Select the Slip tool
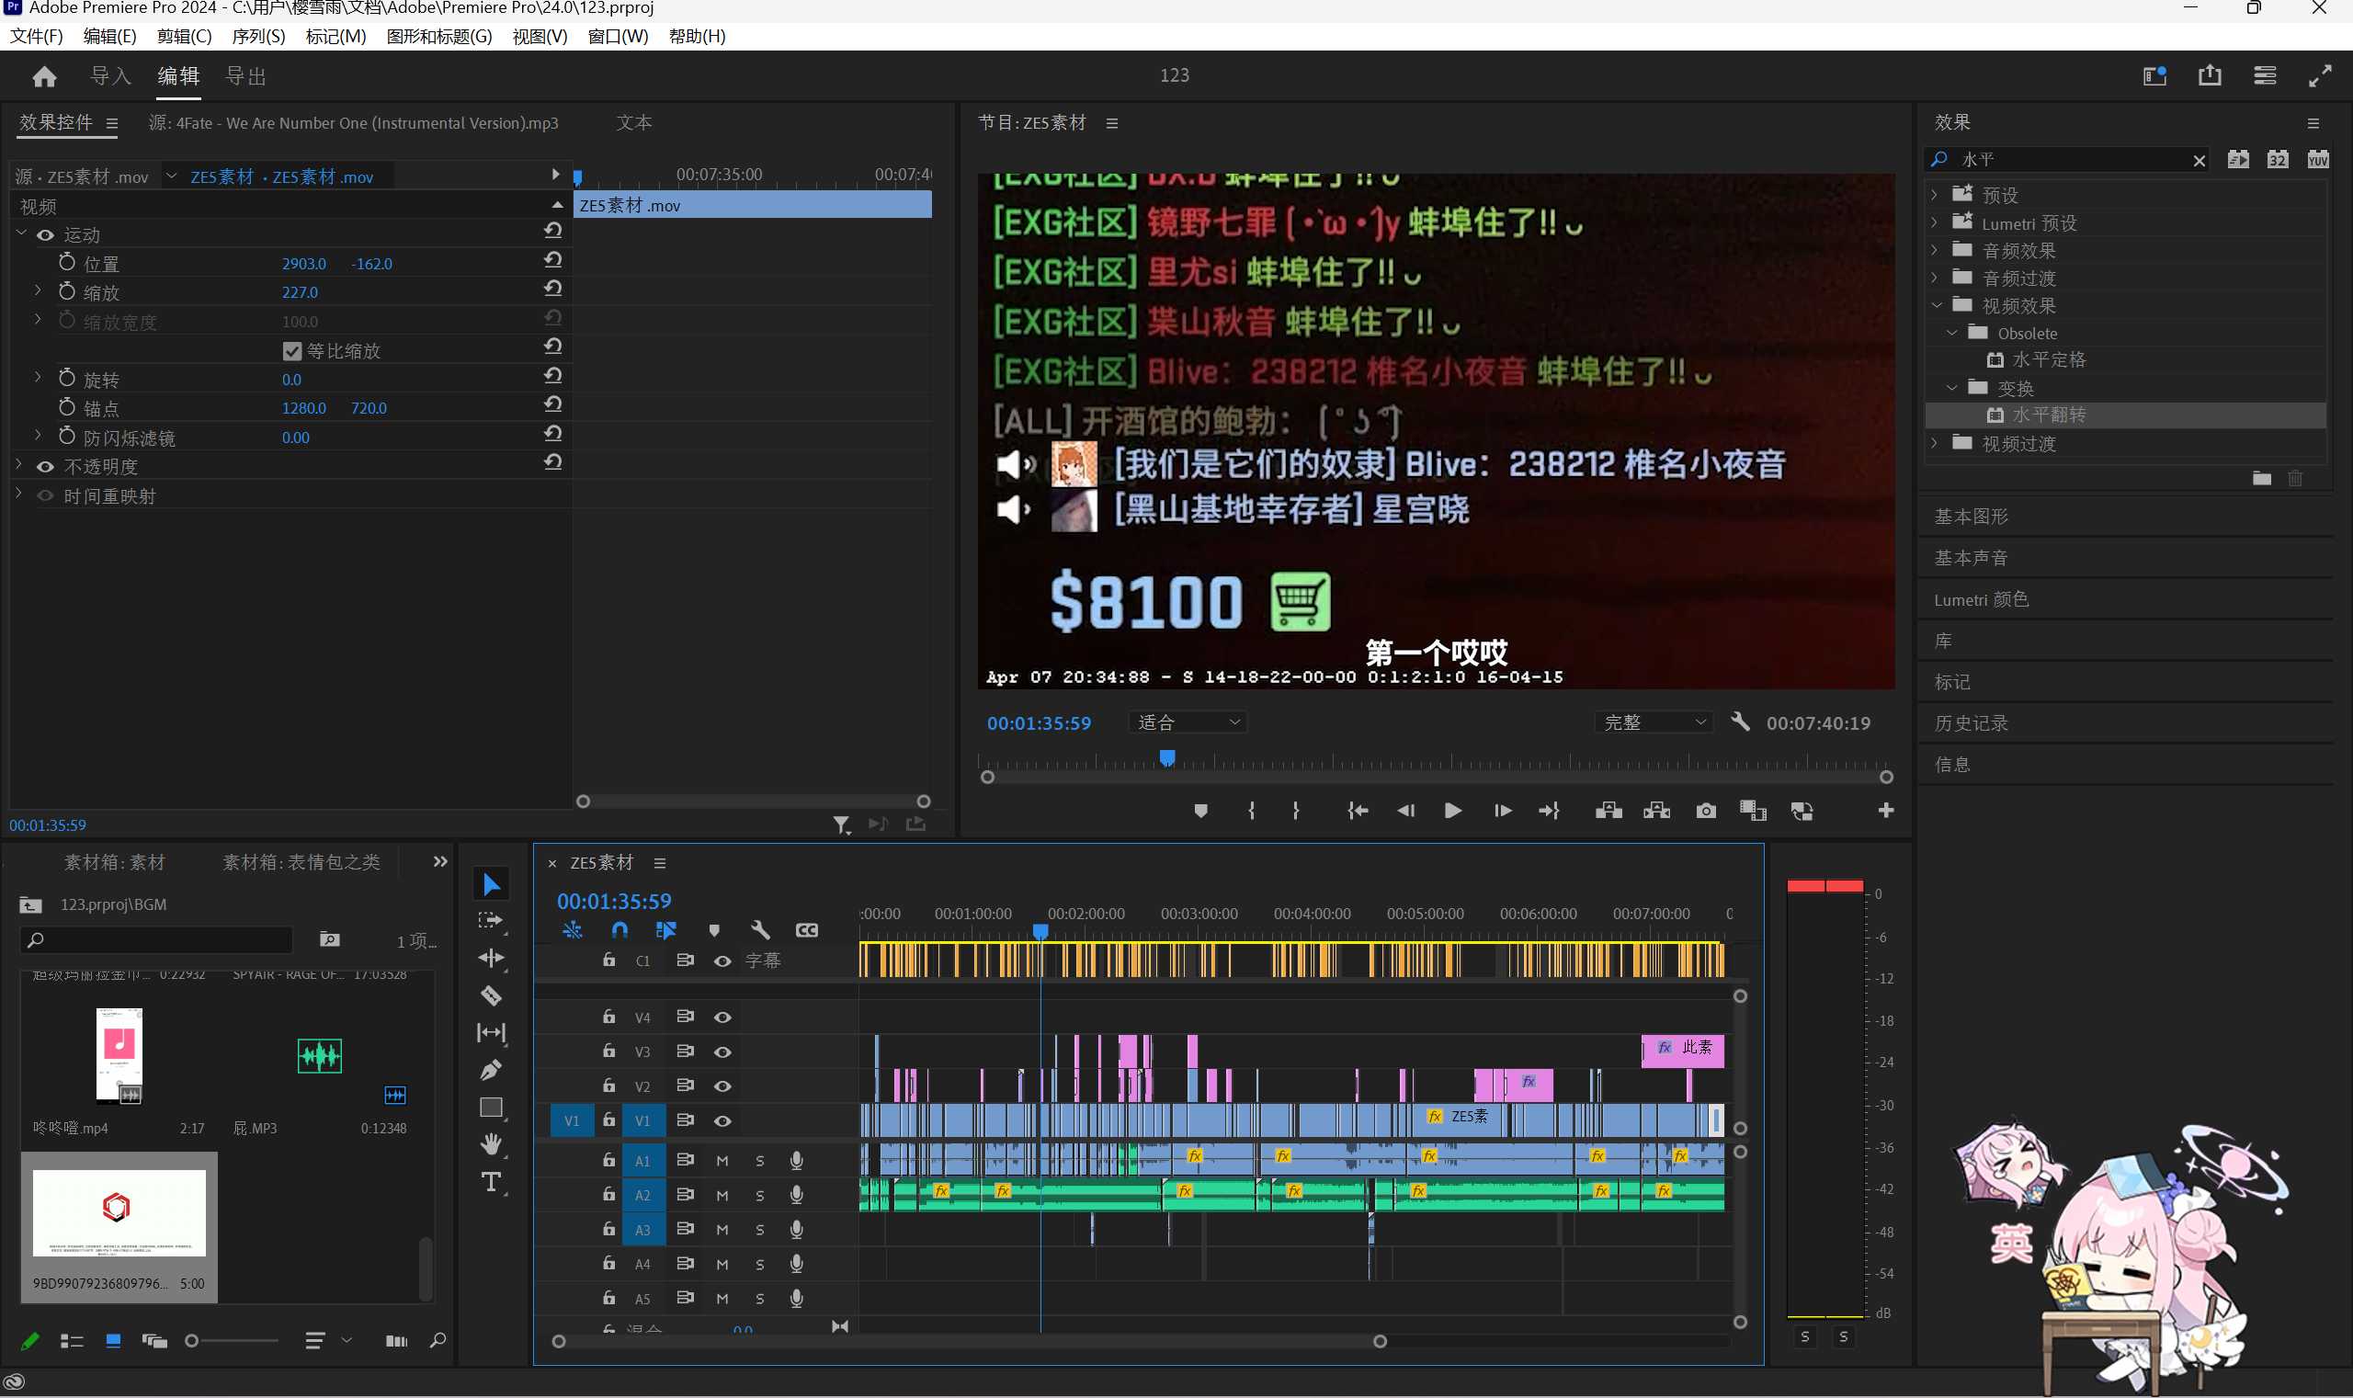This screenshot has height=1398, width=2353. click(x=491, y=1032)
